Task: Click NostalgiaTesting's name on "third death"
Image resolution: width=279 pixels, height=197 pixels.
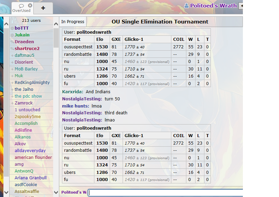Action: coord(82,113)
